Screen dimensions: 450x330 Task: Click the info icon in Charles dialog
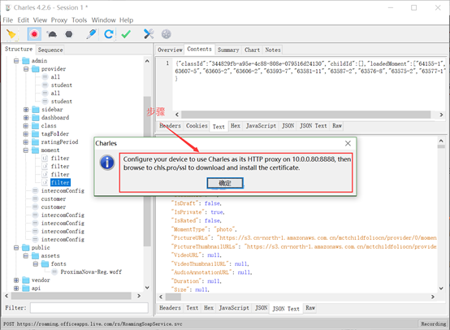pyautogui.click(x=107, y=163)
